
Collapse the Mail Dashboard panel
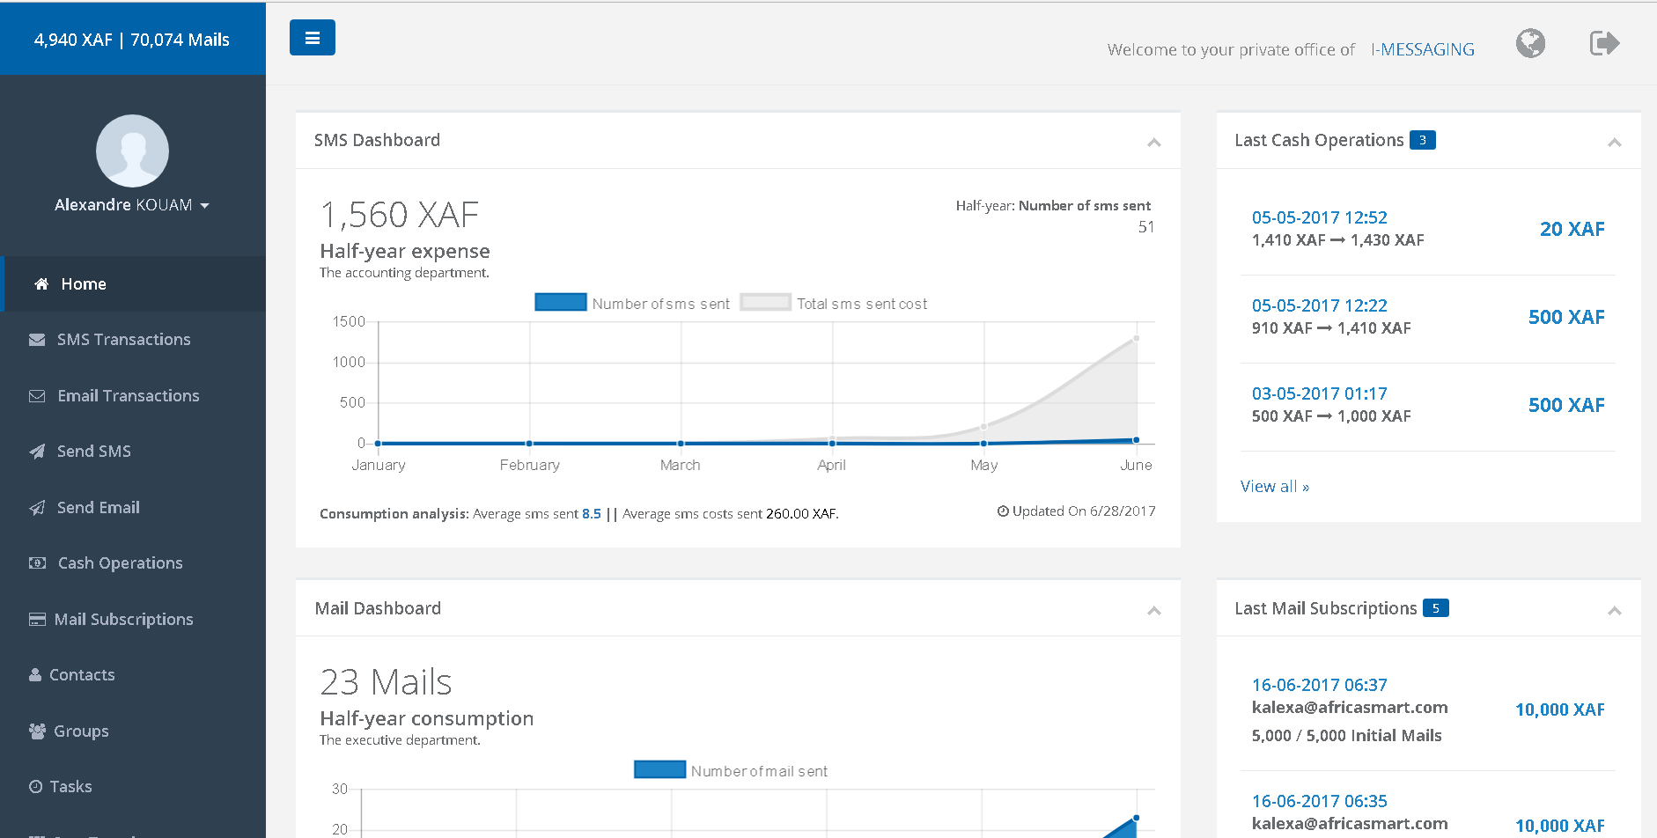point(1153,611)
